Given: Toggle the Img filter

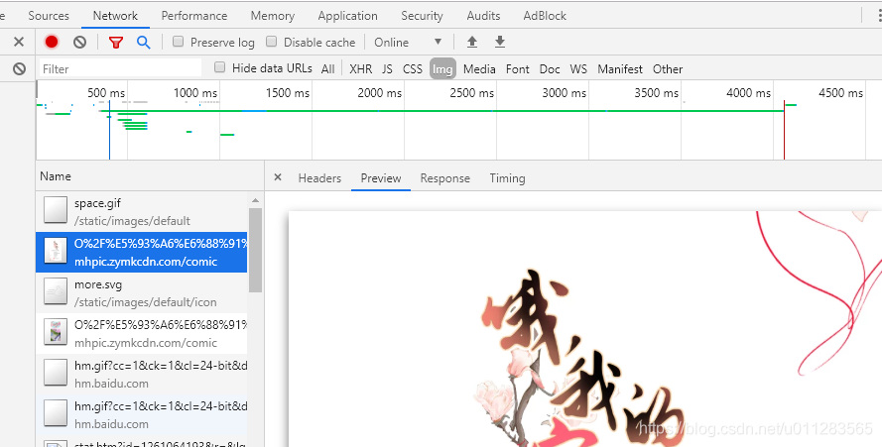Looking at the screenshot, I should [442, 69].
